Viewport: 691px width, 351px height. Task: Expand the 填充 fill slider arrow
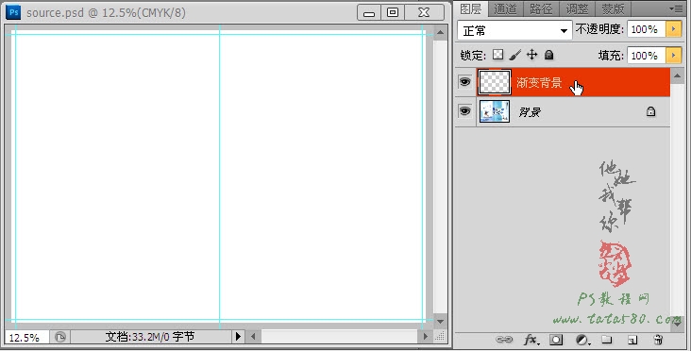pyautogui.click(x=673, y=56)
